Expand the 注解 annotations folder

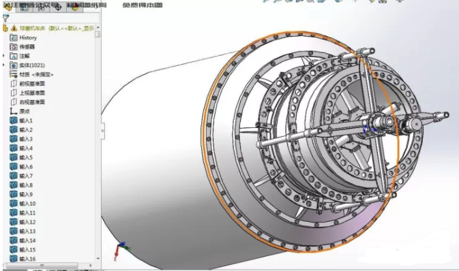pos(4,56)
